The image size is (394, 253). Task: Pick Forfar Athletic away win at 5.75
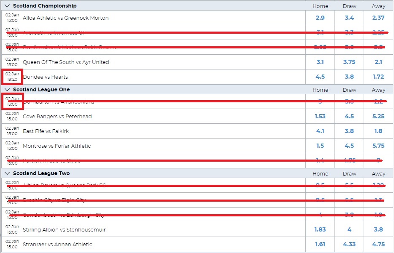coord(378,146)
